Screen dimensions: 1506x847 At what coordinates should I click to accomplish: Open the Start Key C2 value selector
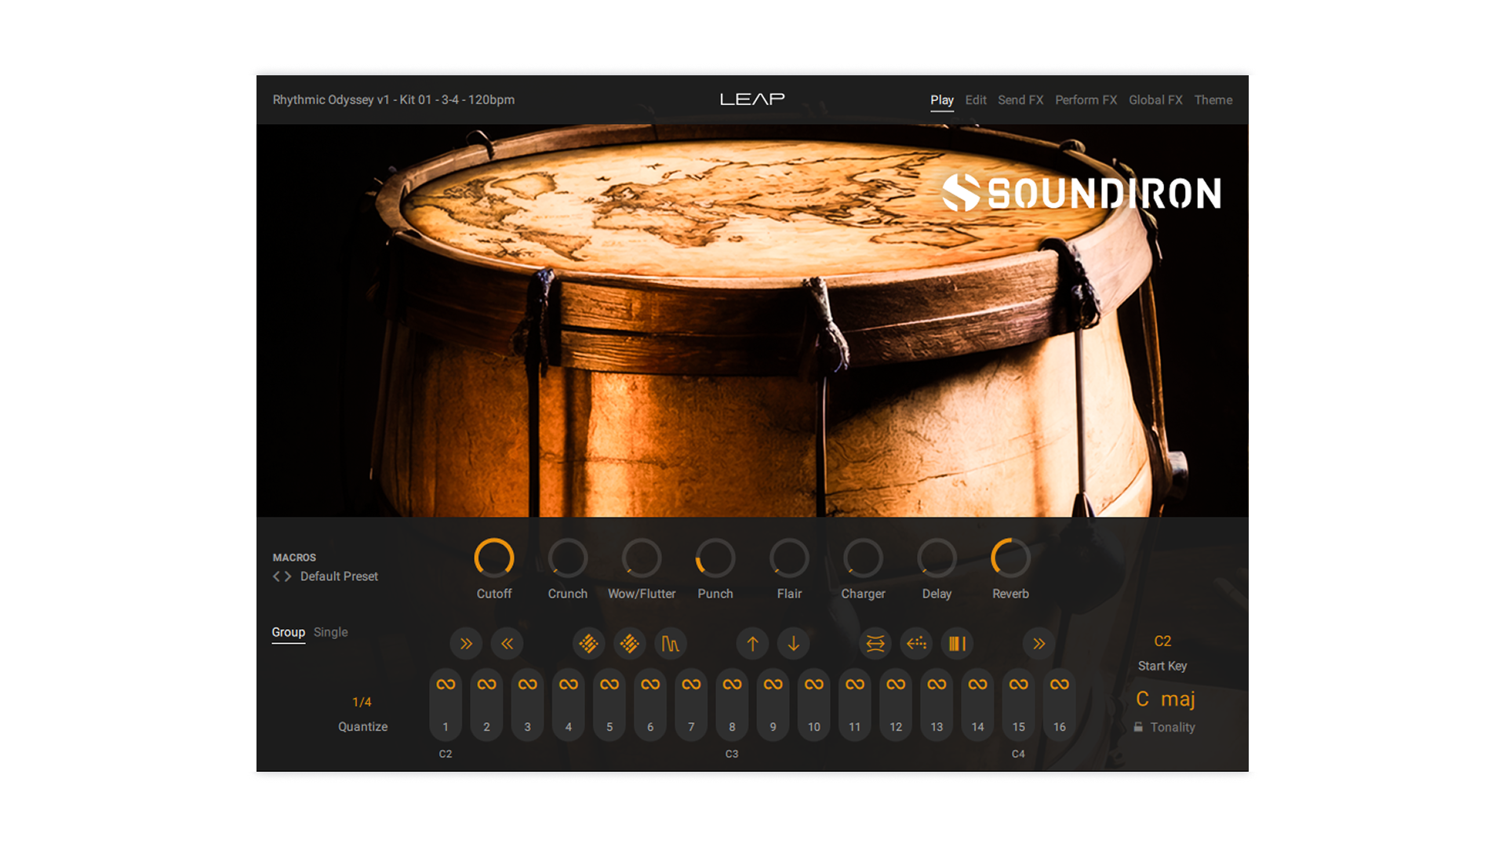1162,642
